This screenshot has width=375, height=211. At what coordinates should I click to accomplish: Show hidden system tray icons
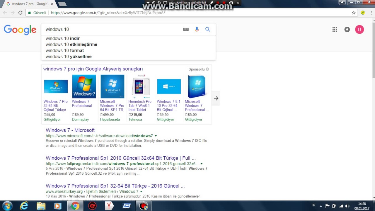click(x=321, y=206)
